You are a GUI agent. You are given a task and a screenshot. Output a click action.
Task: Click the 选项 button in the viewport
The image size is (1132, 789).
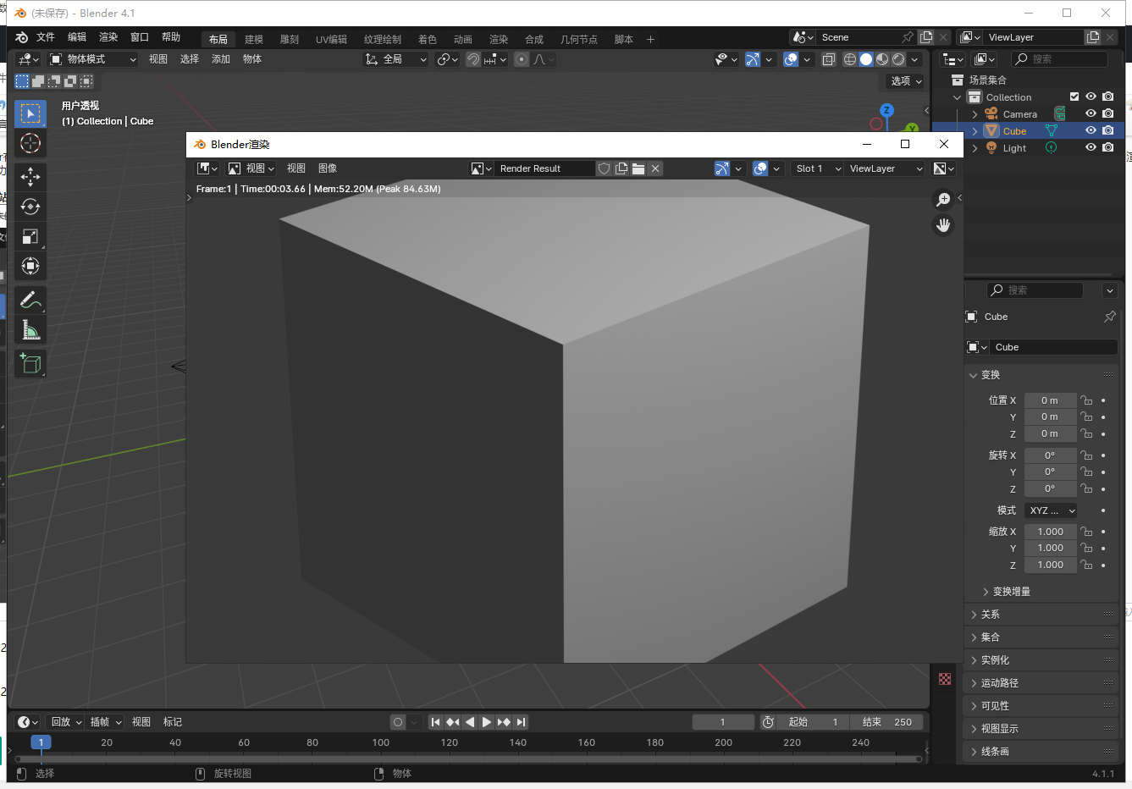tap(903, 80)
